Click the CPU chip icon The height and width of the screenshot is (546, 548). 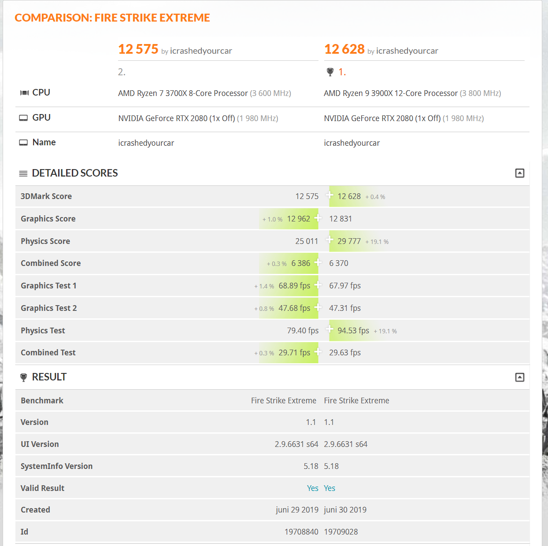(24, 93)
